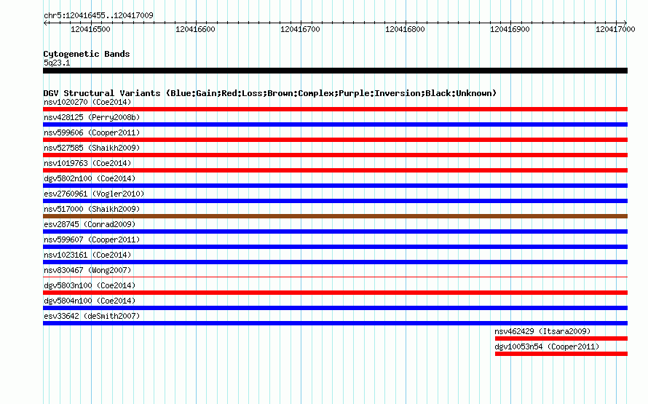Click ruler position 120416500
This screenshot has width=648, height=404.
click(x=90, y=29)
